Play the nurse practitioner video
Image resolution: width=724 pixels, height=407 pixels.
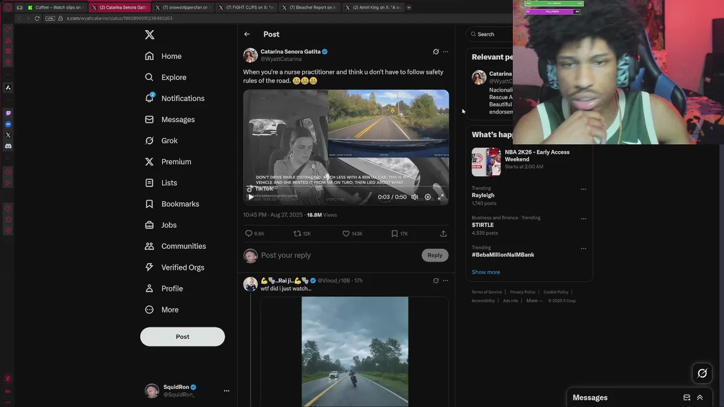point(251,197)
